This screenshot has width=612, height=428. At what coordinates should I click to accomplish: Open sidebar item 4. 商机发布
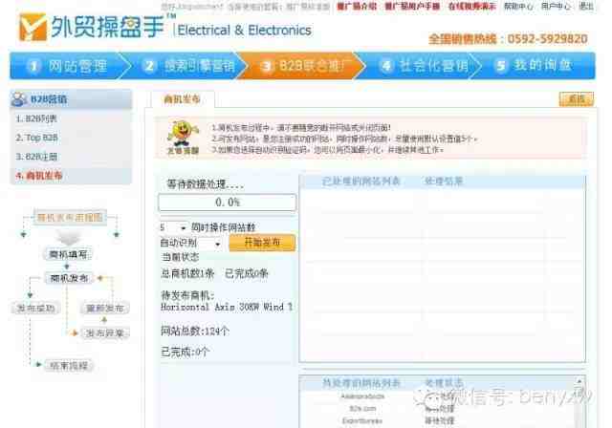point(39,176)
